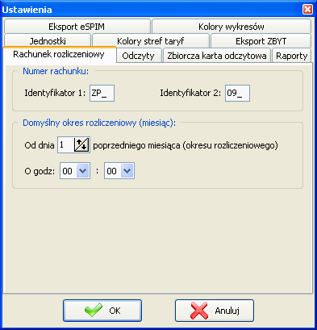Click the Od dnia spinner arrows

(81, 145)
